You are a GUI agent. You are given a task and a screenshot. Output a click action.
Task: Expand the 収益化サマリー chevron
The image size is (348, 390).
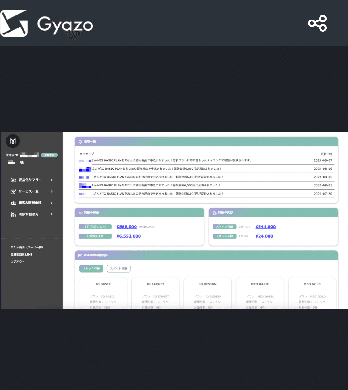52,180
